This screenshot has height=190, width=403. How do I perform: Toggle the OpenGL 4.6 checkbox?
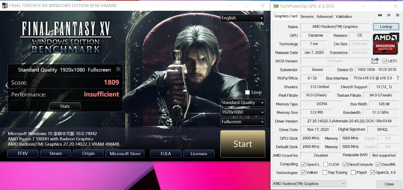pos(372,173)
